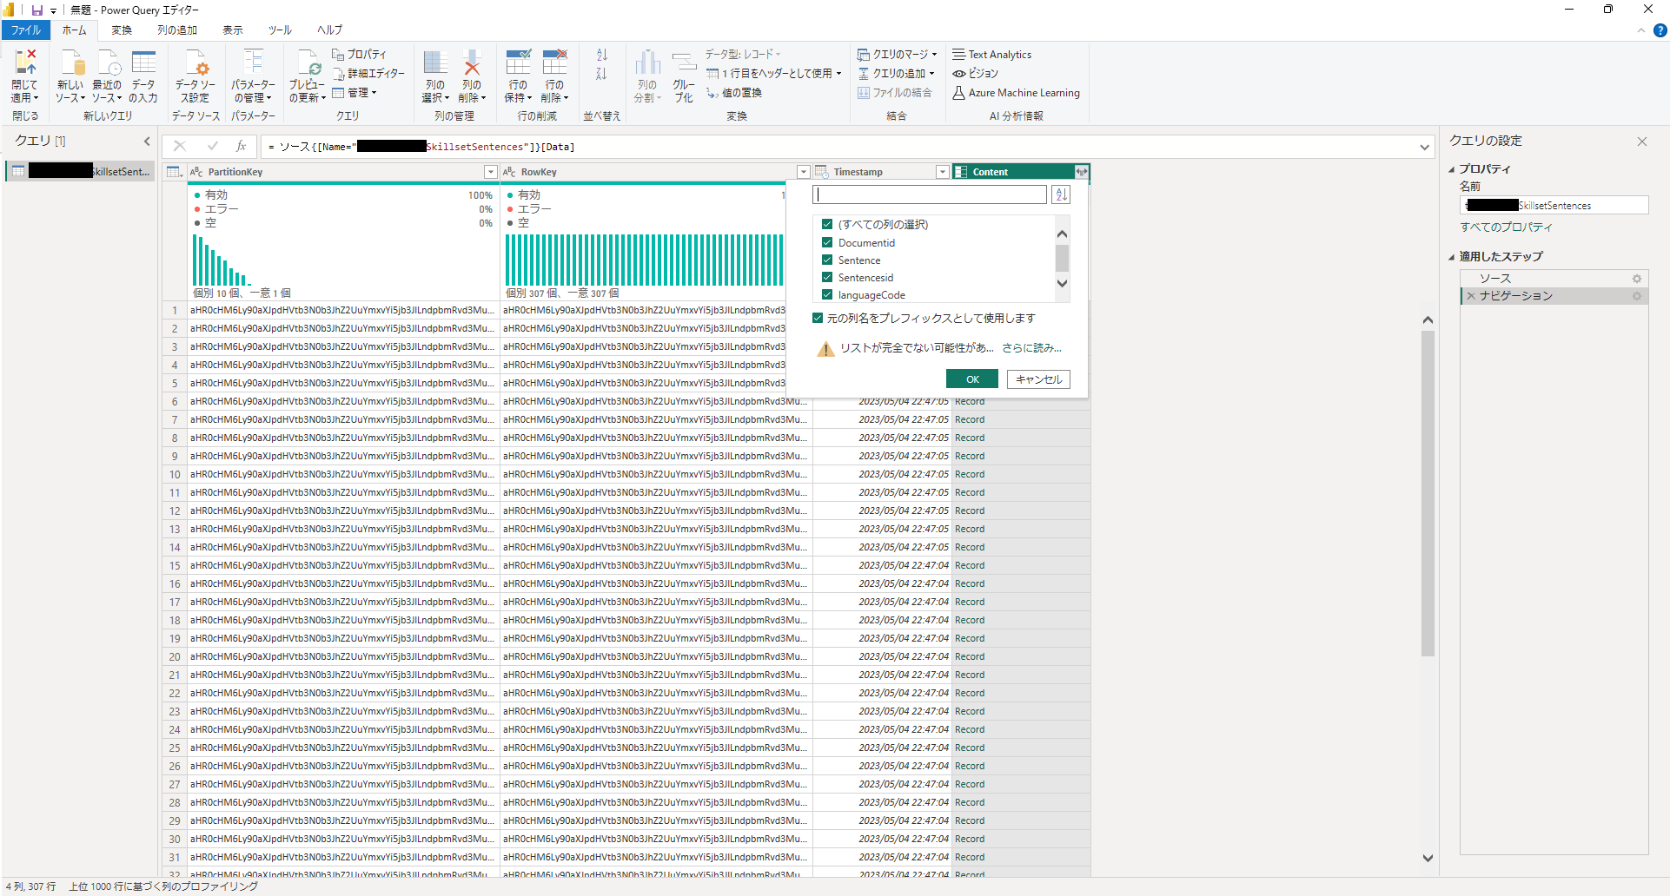Switch to the 変換 (Transform) ribbon tab

tap(122, 30)
